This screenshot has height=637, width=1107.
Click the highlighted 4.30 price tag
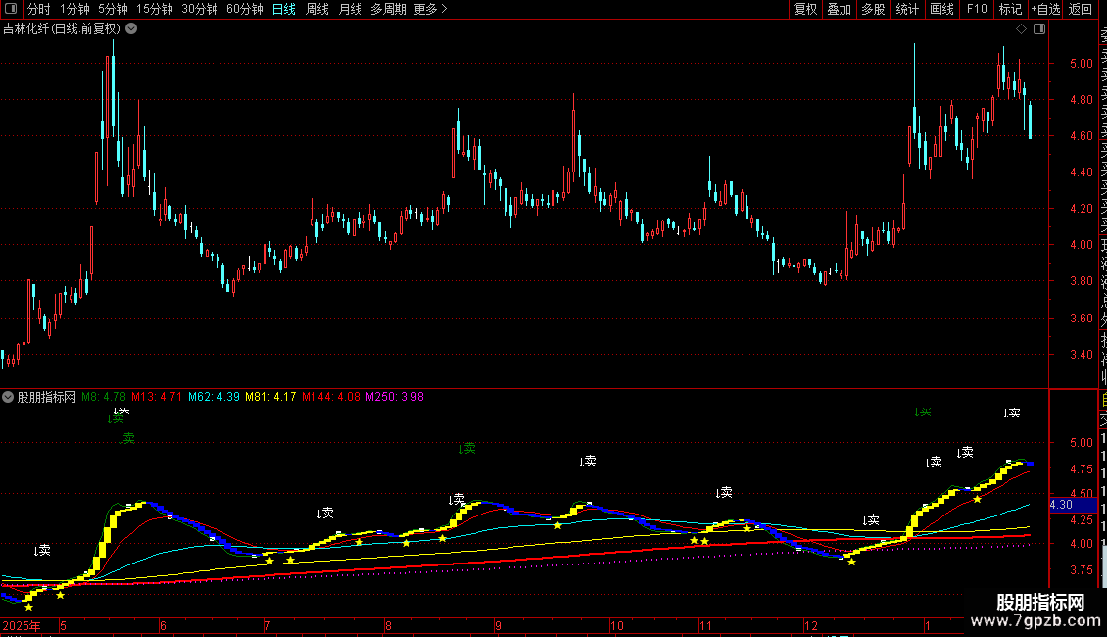tap(1073, 505)
